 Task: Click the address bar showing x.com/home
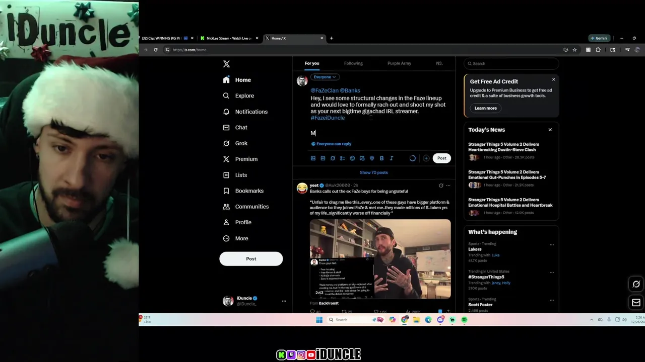363,50
